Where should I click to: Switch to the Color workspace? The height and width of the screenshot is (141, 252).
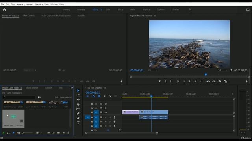(x=108, y=9)
